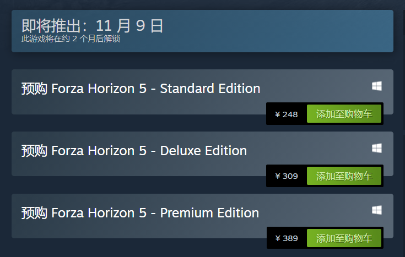The height and width of the screenshot is (257, 405).
Task: Add the Deluxe Edition to the cart
Action: point(344,176)
